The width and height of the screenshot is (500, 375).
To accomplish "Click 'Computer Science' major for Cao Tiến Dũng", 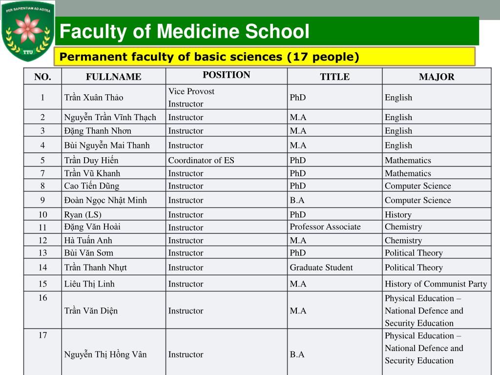I will (x=418, y=186).
